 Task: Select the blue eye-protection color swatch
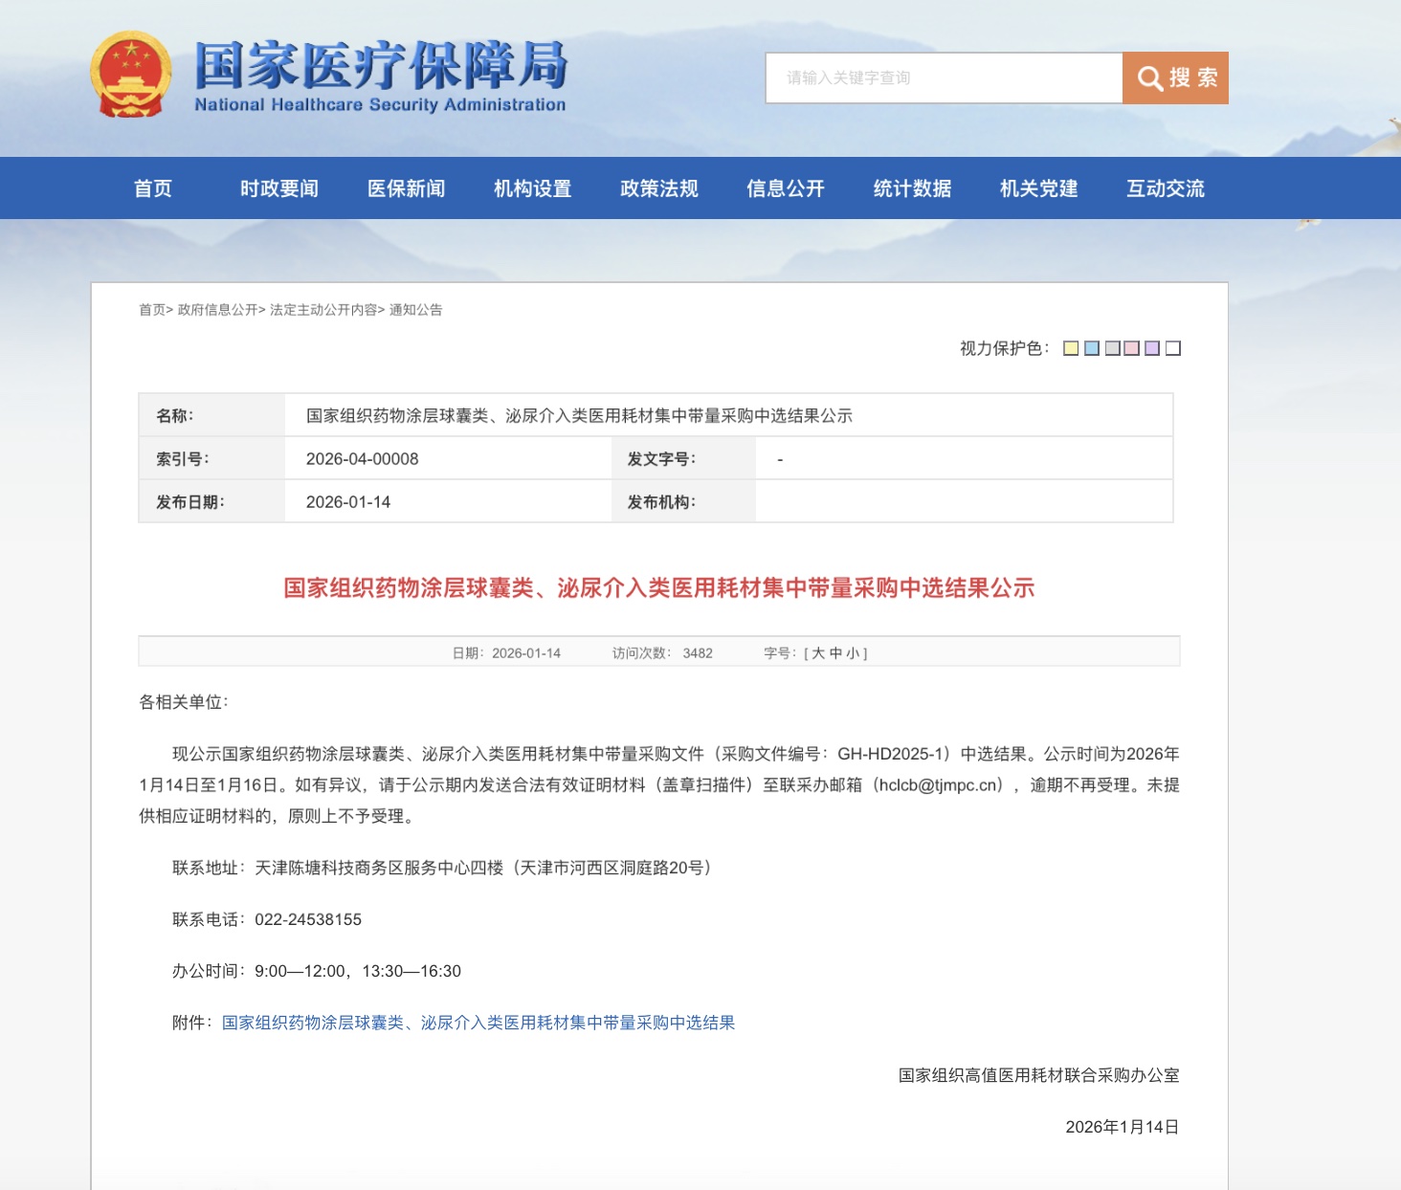(1091, 347)
